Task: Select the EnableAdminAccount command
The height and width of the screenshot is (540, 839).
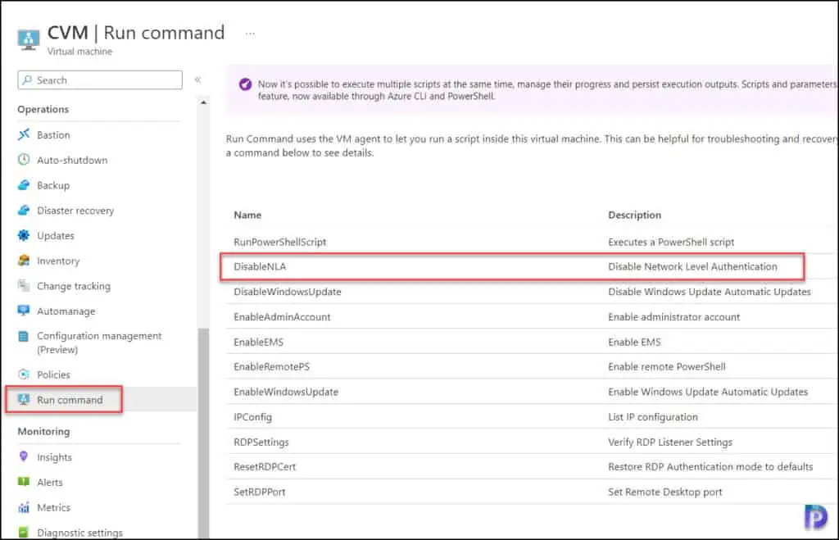Action: point(282,317)
